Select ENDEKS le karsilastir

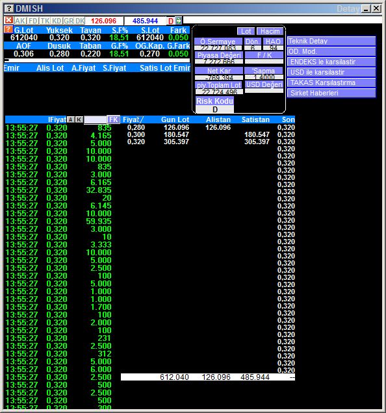(x=331, y=62)
